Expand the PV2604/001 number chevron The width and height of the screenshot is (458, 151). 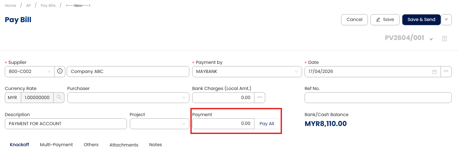431,39
